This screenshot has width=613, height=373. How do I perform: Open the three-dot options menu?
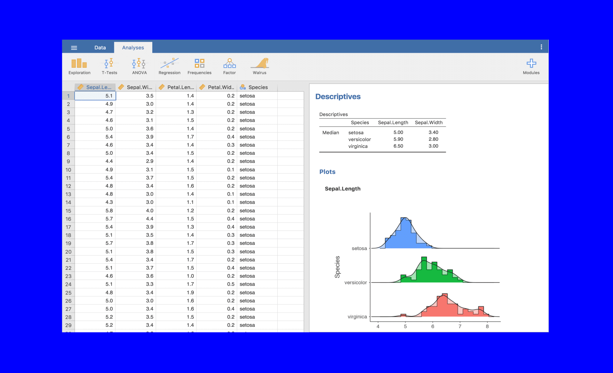[x=541, y=47]
